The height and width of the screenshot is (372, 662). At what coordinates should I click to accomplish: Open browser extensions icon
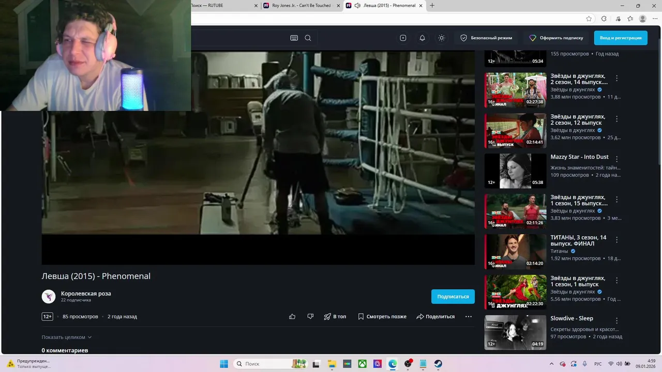(x=604, y=19)
